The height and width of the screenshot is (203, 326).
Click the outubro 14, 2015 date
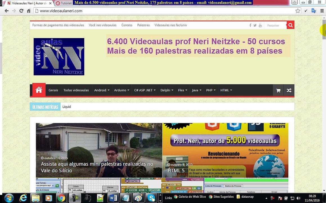(55, 158)
